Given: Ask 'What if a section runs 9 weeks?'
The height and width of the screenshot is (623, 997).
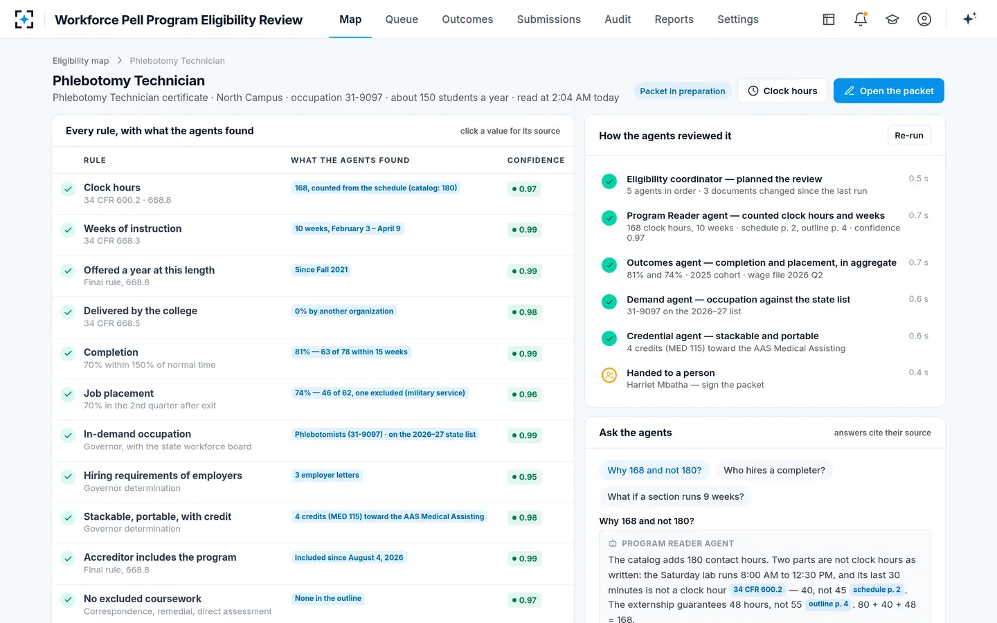Looking at the screenshot, I should (x=676, y=496).
